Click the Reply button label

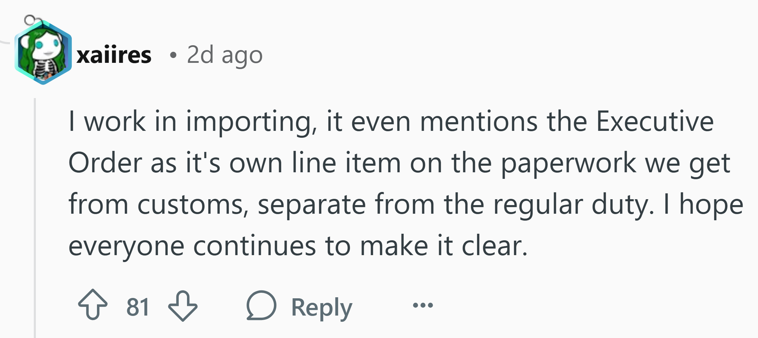pyautogui.click(x=322, y=307)
